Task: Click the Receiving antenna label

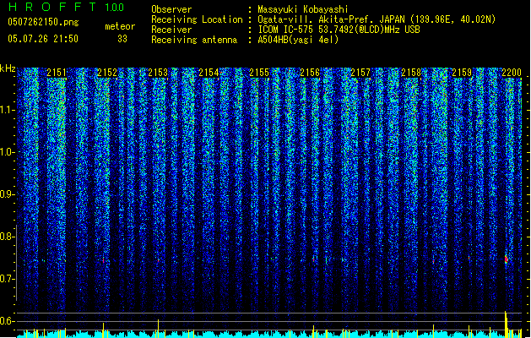Action: [194, 40]
